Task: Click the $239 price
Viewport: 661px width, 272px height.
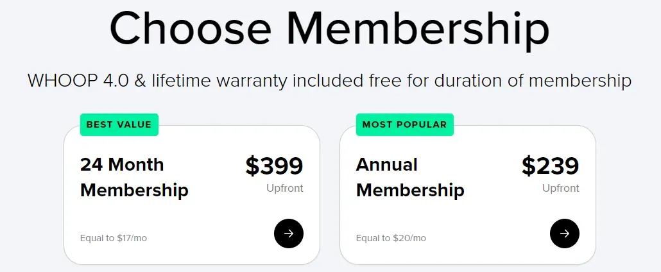Action: tap(550, 166)
